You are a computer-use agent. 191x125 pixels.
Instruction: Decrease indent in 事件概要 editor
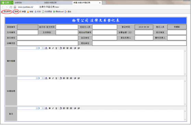click(x=75, y=48)
